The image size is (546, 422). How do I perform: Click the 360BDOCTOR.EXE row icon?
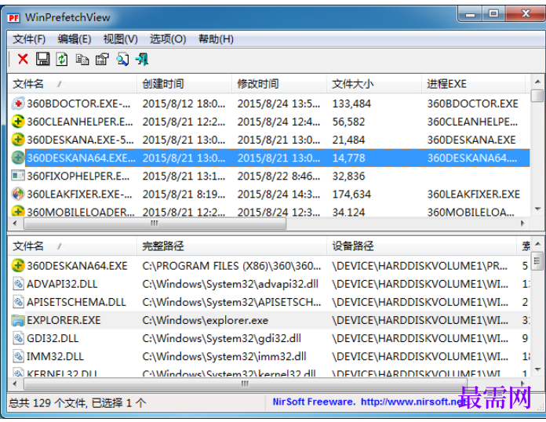pyautogui.click(x=18, y=104)
